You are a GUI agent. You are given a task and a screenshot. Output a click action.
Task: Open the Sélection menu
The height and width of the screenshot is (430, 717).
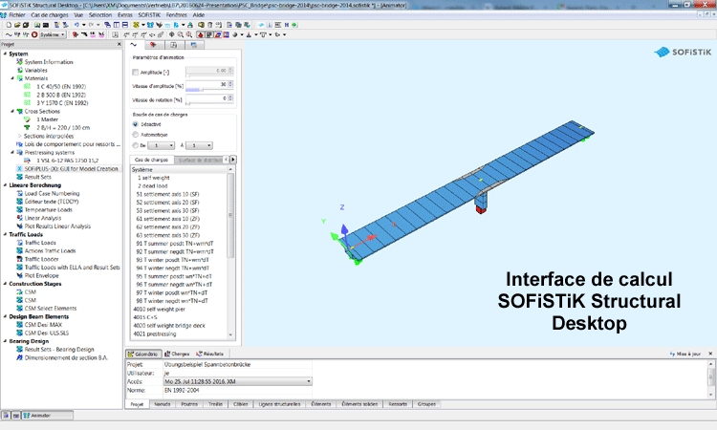(100, 15)
